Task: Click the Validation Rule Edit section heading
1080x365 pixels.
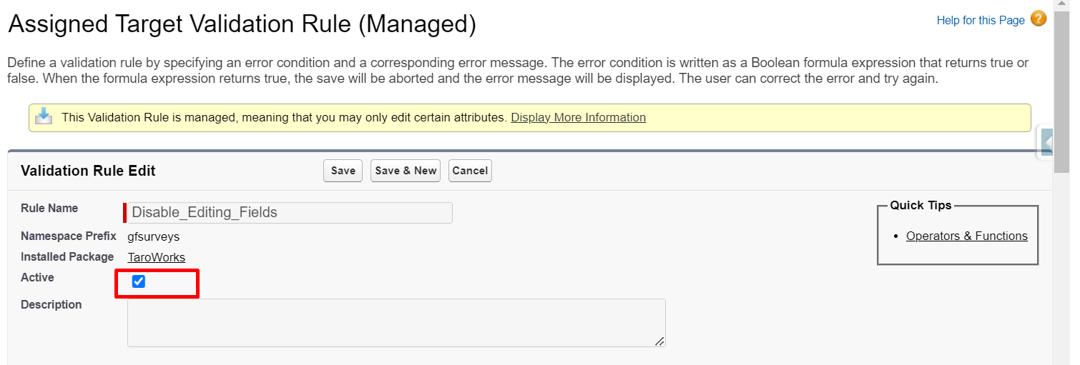Action: pos(88,171)
